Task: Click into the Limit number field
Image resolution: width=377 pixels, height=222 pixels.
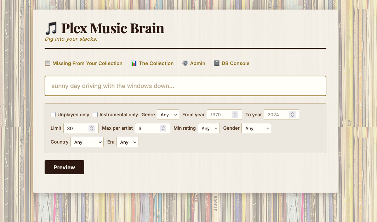Action: coord(81,128)
